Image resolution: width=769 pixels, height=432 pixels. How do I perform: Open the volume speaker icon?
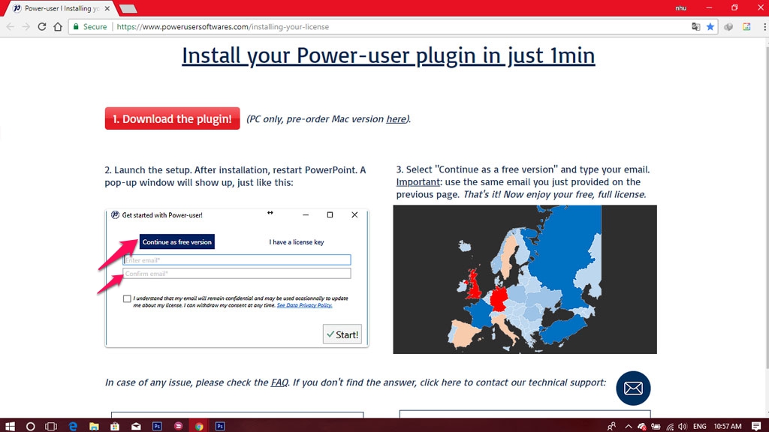coord(683,427)
